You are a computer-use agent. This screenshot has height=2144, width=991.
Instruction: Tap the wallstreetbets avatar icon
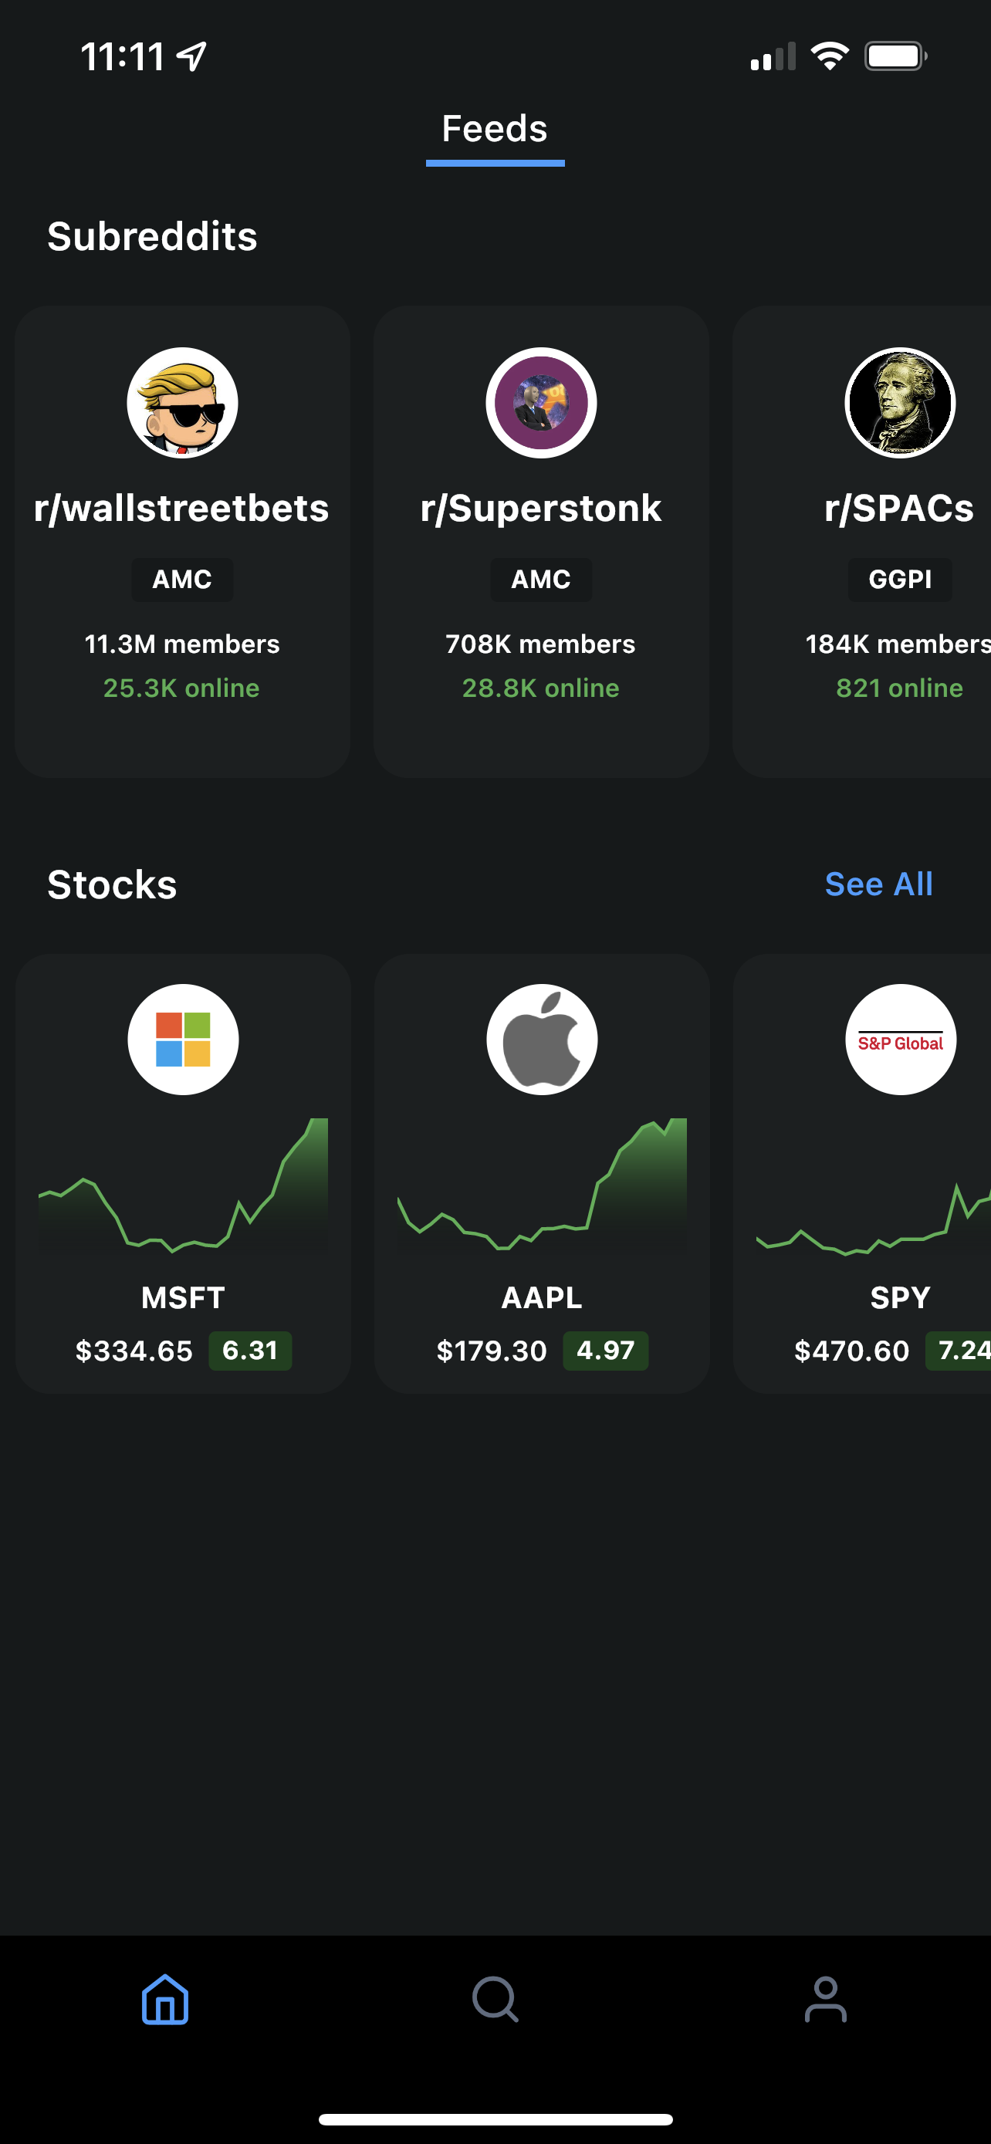tap(182, 403)
